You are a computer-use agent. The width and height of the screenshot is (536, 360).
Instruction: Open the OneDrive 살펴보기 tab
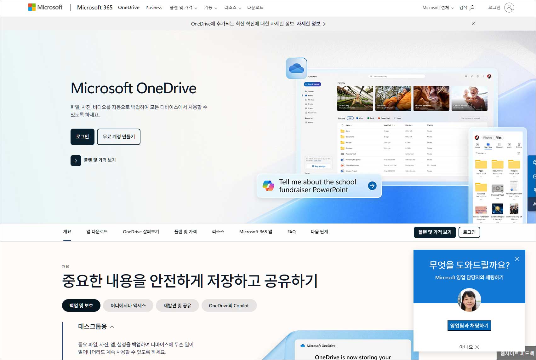click(140, 232)
